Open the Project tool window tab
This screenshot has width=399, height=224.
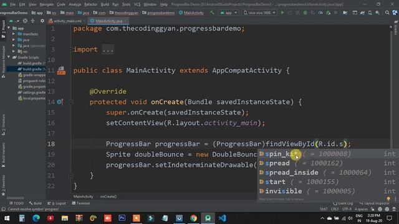click(3, 29)
